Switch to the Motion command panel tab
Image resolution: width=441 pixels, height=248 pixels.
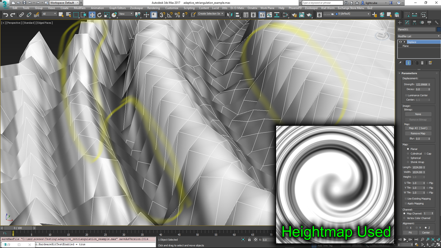tap(422, 22)
